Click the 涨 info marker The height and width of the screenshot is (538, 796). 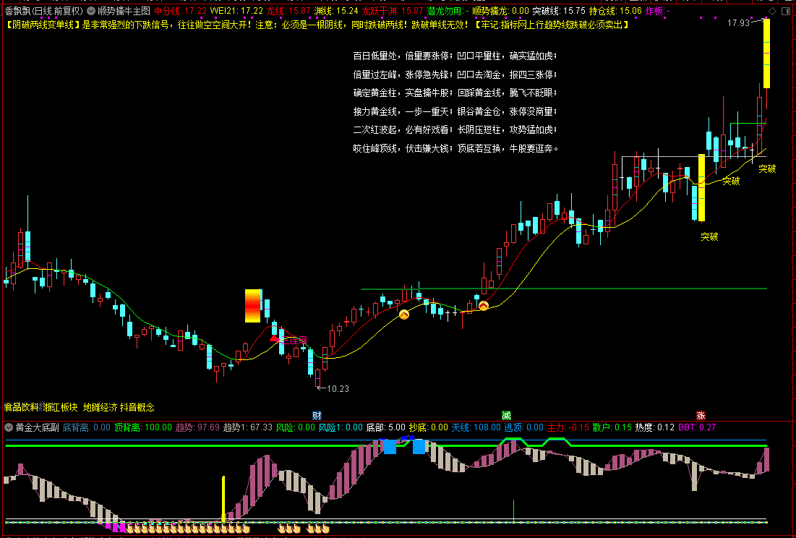point(701,415)
